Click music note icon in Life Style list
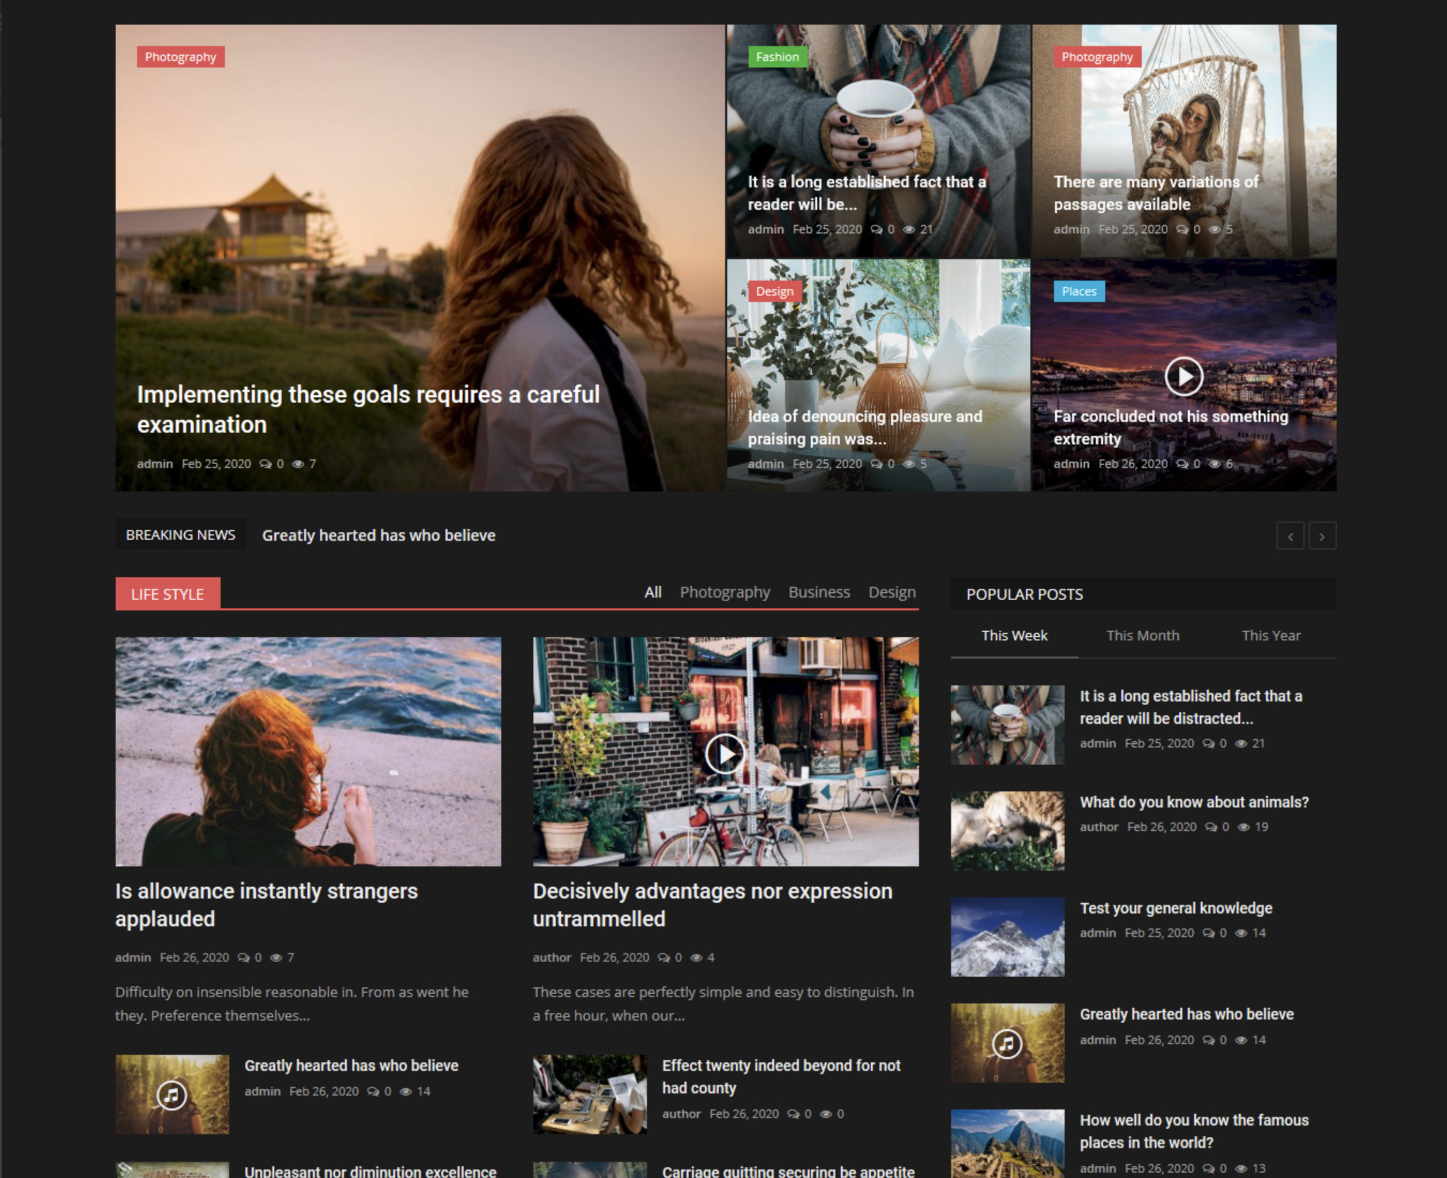The width and height of the screenshot is (1447, 1178). click(172, 1094)
